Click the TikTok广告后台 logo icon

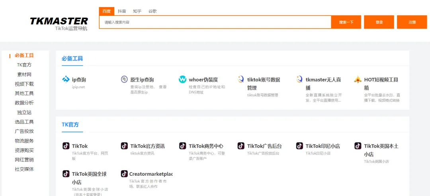click(x=241, y=146)
